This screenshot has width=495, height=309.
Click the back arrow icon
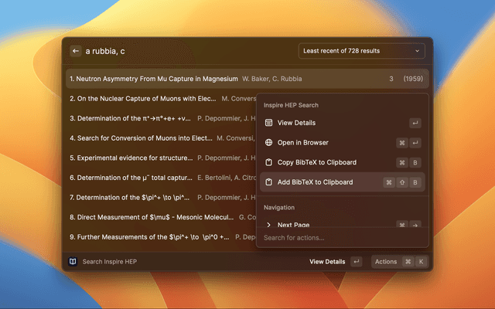[x=76, y=51]
